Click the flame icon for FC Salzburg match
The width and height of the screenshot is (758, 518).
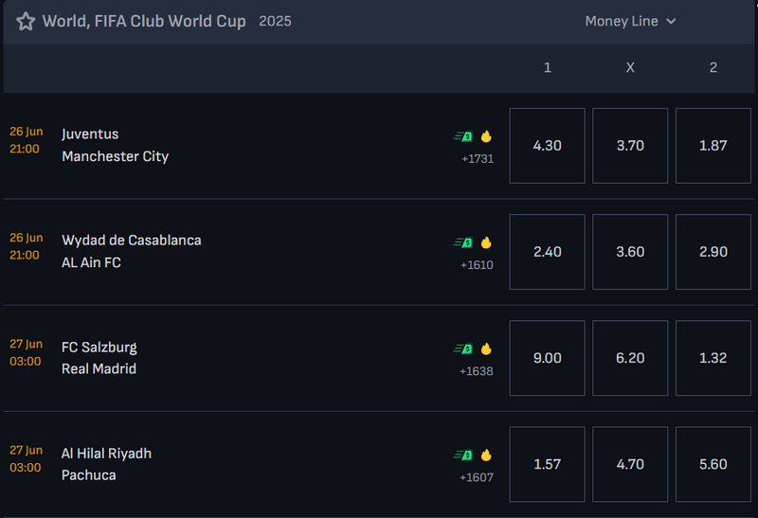(486, 348)
